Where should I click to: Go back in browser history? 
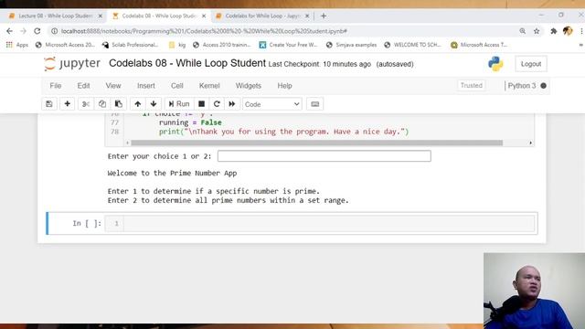click(x=9, y=31)
